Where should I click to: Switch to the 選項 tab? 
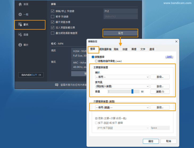(x=152, y=49)
